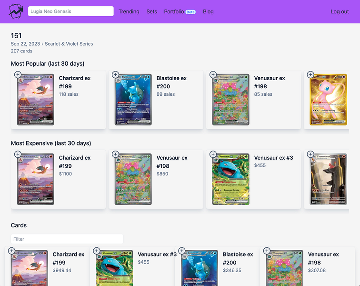Open Venusaur ex #198 image in Cards list
The image size is (360, 286).
(284, 268)
